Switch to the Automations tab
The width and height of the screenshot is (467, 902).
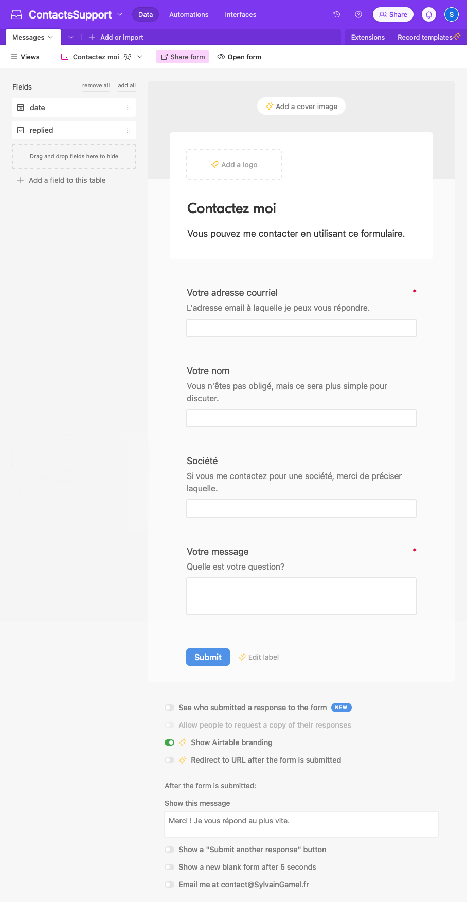(x=189, y=14)
